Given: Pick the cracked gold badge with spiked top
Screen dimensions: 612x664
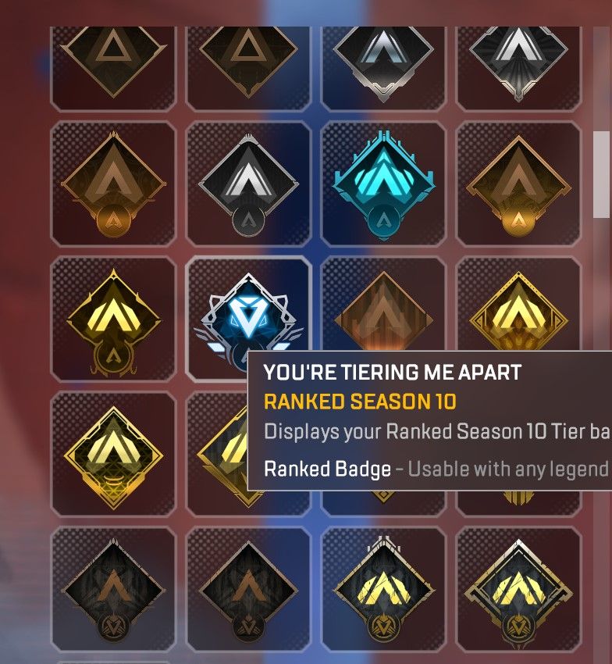Looking at the screenshot, I should coord(383,590).
